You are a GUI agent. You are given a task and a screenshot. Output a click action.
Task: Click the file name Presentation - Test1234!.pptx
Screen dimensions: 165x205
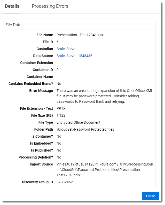80,35
